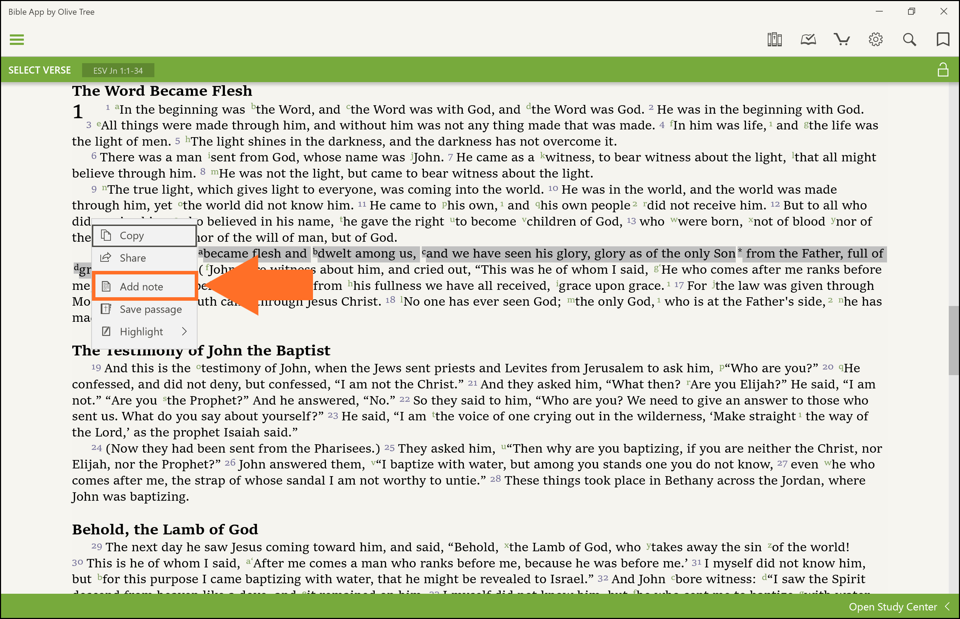Viewport: 960px width, 619px height.
Task: Click Add note menu entry
Action: coord(144,286)
